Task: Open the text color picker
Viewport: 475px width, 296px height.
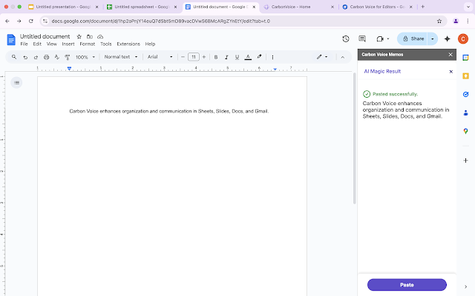Action: pyautogui.click(x=248, y=57)
